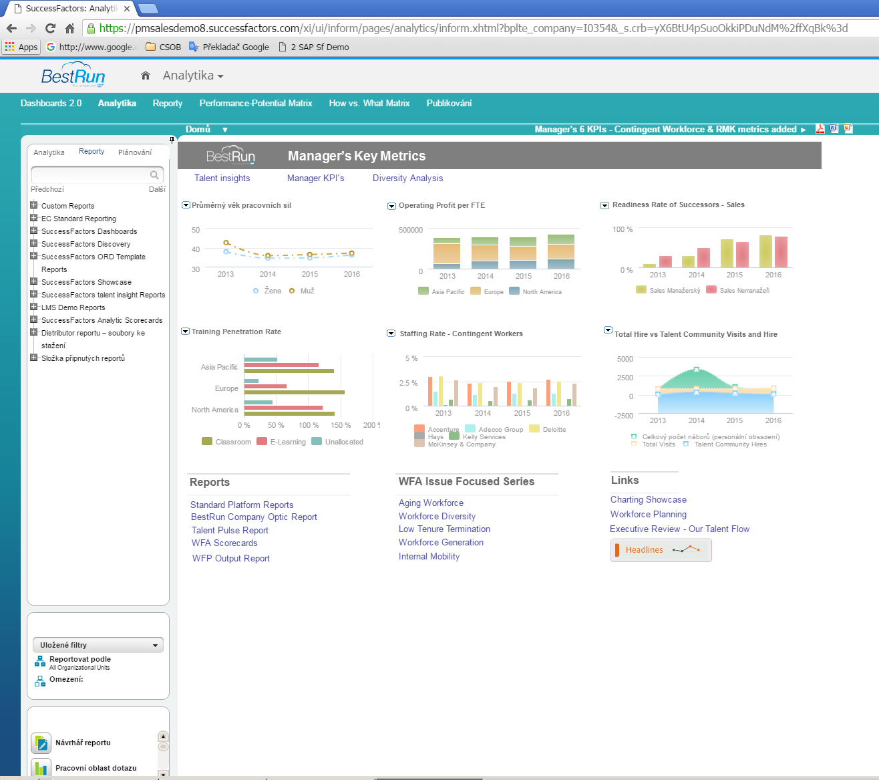The width and height of the screenshot is (879, 780).
Task: Open the BestRun Company Optic Report link
Action: (x=254, y=517)
